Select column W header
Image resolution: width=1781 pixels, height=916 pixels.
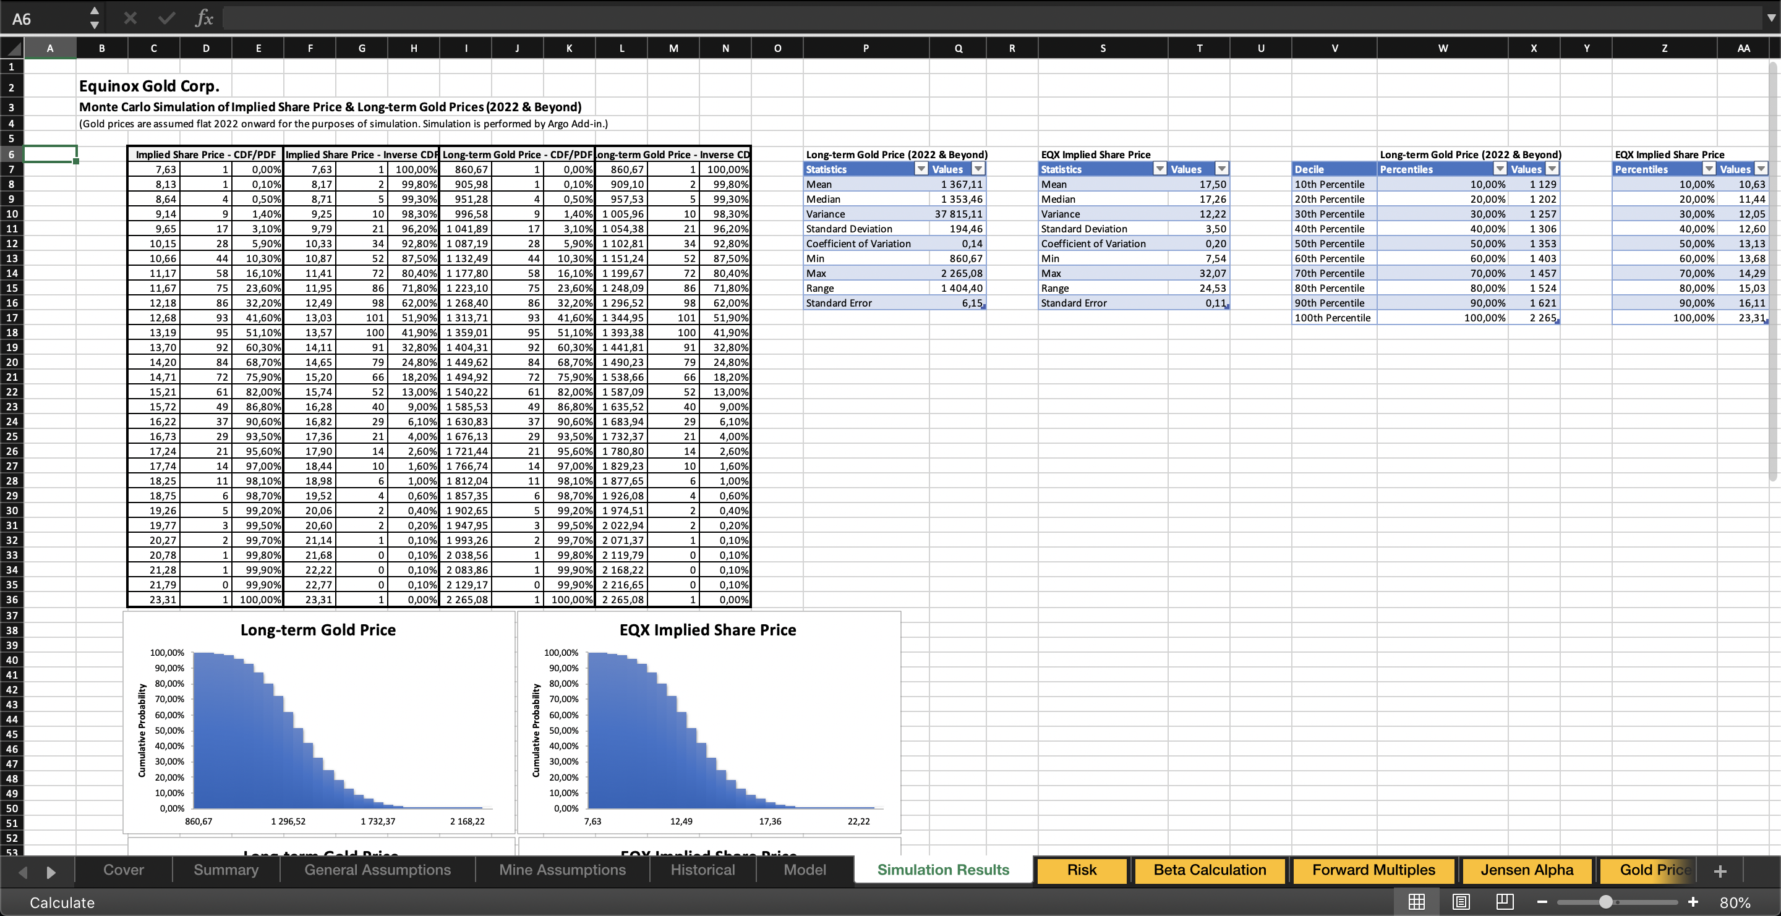point(1442,48)
